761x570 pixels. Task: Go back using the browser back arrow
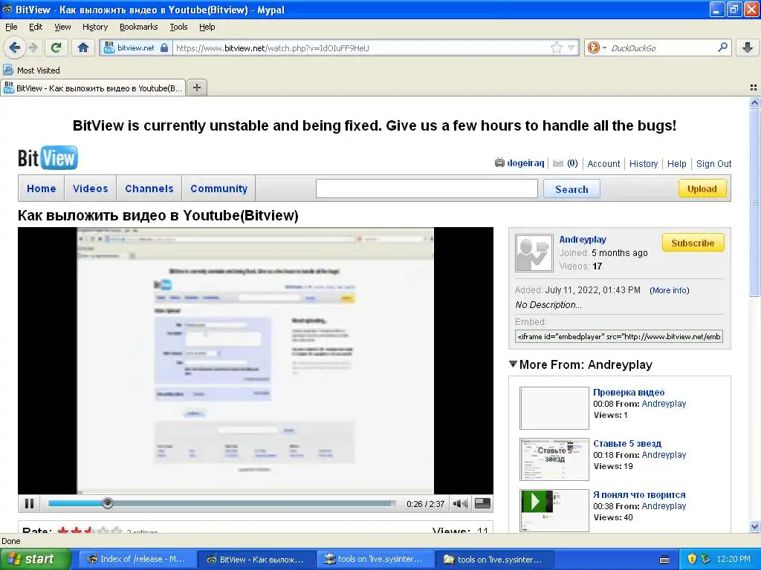click(x=14, y=47)
